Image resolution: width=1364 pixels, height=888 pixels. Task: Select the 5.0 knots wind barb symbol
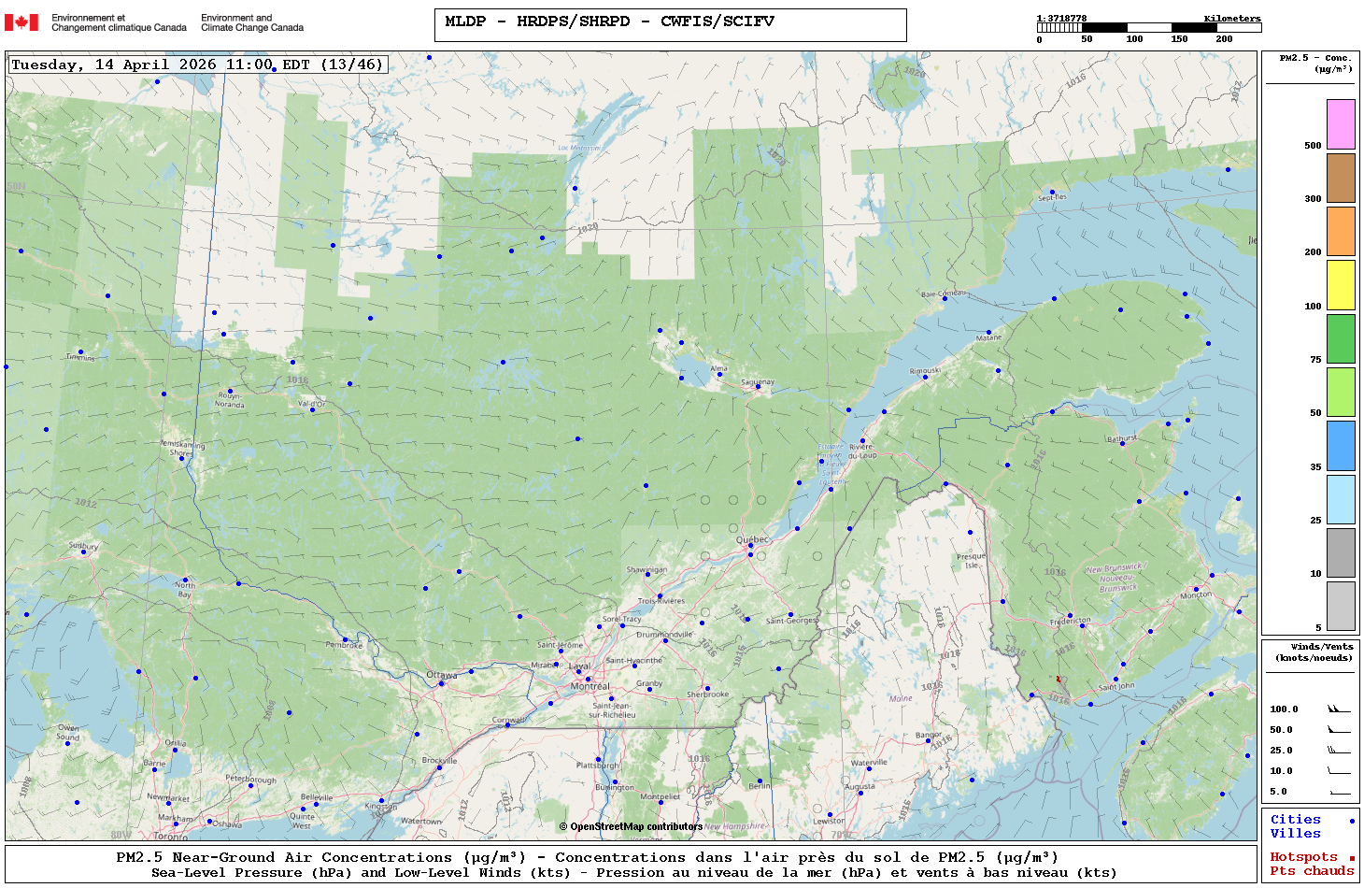1339,792
